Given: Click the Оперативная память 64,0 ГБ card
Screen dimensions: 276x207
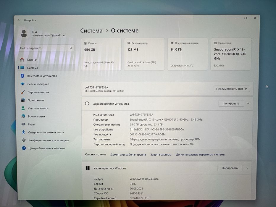Looking at the screenshot, I should 188,54.
